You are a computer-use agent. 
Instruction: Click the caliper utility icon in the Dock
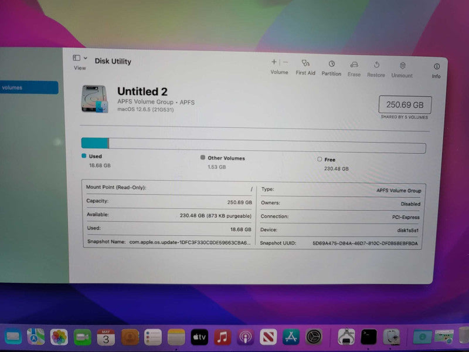point(346,337)
